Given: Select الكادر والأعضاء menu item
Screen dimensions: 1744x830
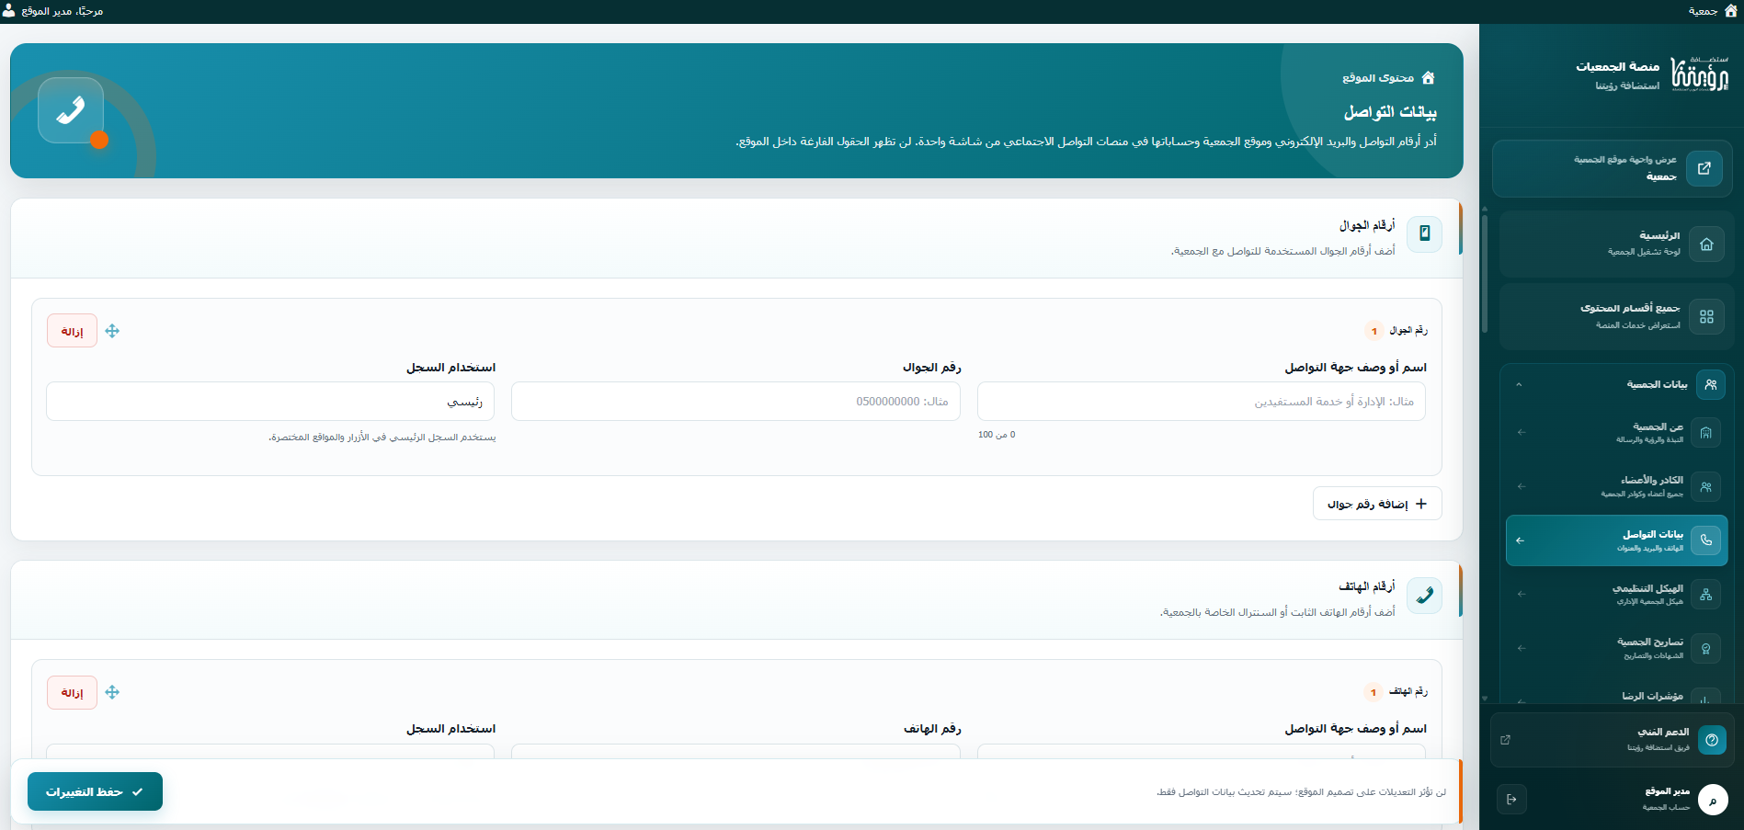Looking at the screenshot, I should point(1616,486).
